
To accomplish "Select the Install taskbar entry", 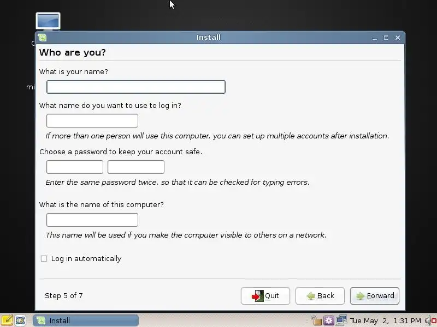I will tap(86, 320).
